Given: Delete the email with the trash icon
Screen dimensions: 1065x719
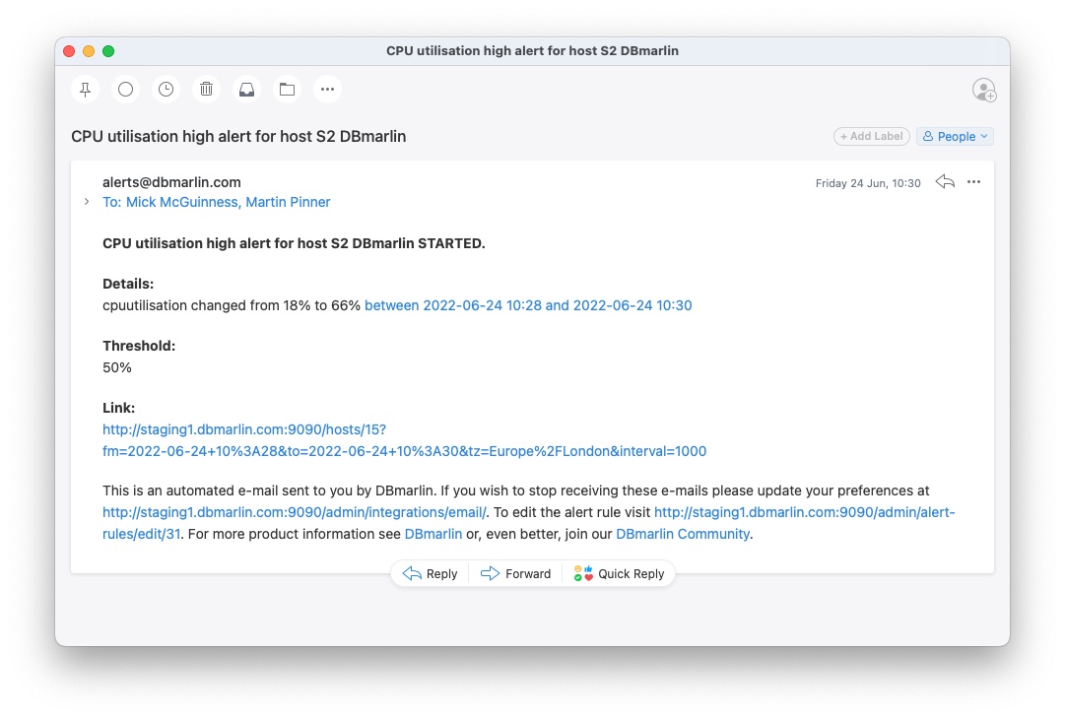Looking at the screenshot, I should (x=207, y=89).
